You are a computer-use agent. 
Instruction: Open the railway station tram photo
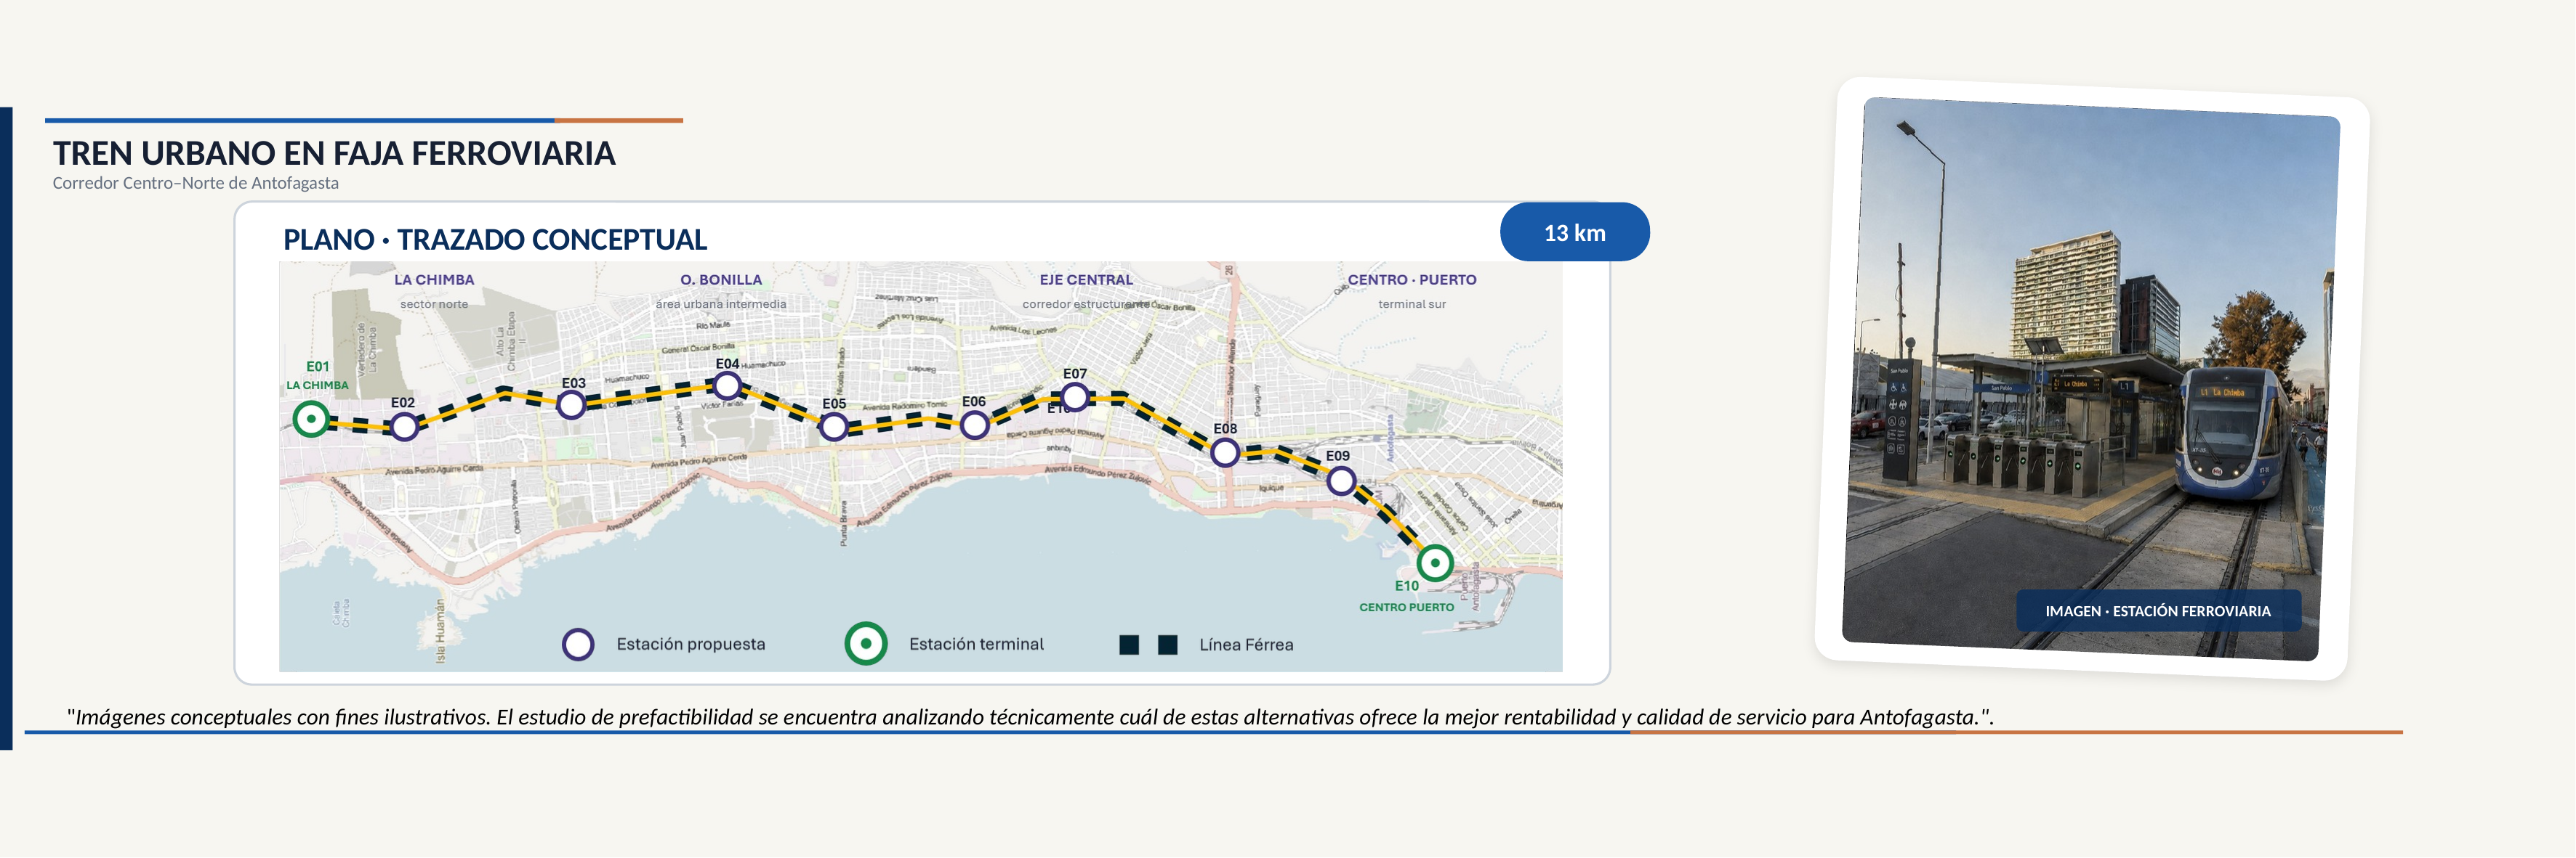2091,377
